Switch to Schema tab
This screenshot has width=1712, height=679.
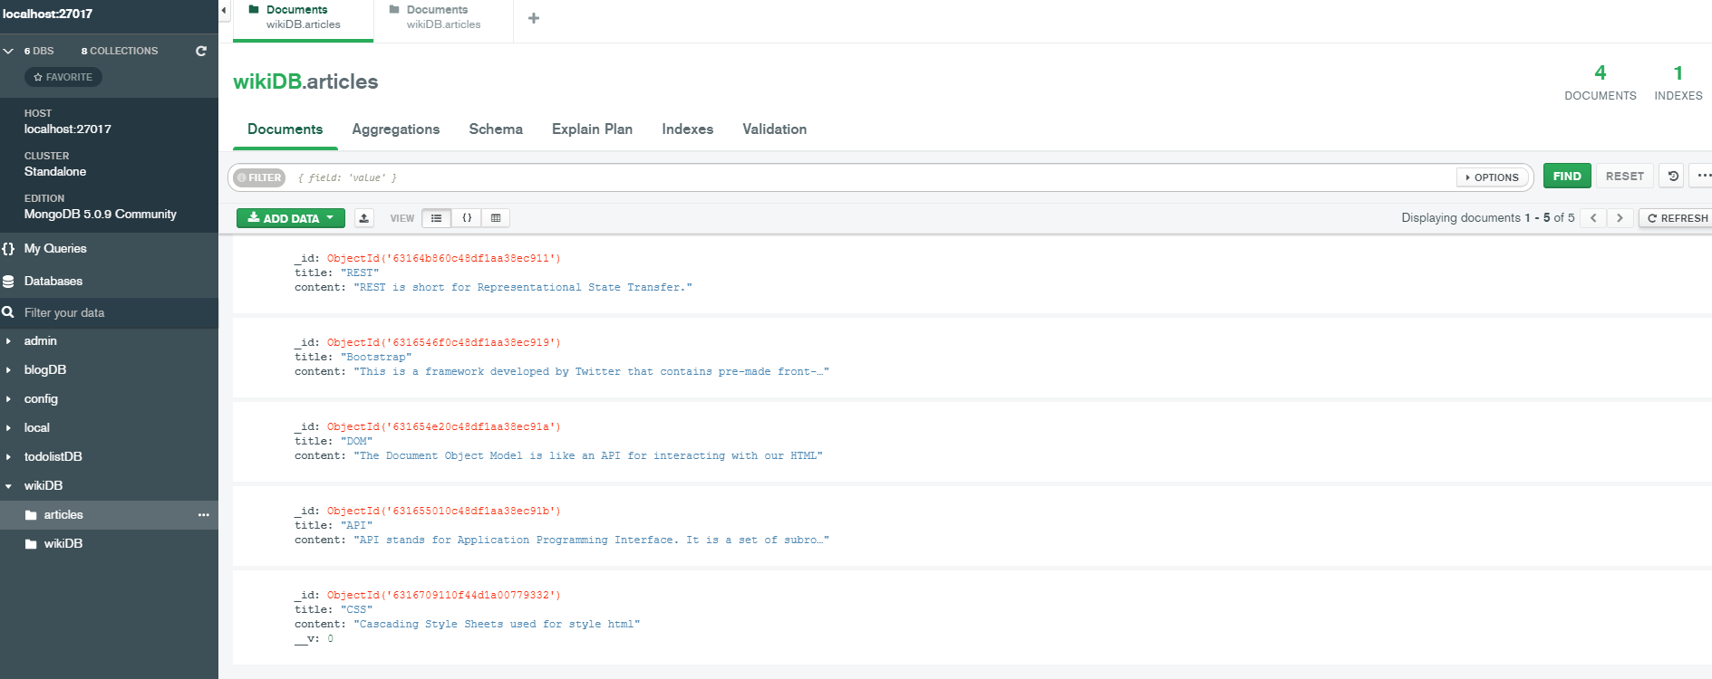coord(496,129)
